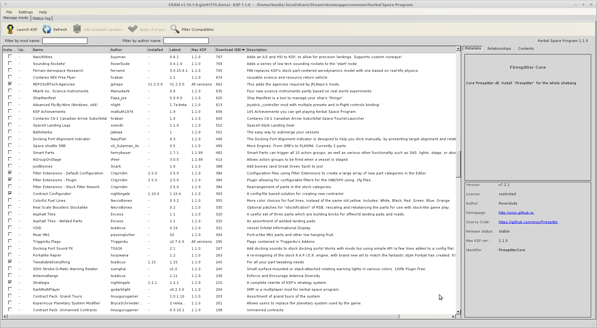Click horizontal scroll left arrow
This screenshot has height=328, width=597.
pyautogui.click(x=5, y=316)
